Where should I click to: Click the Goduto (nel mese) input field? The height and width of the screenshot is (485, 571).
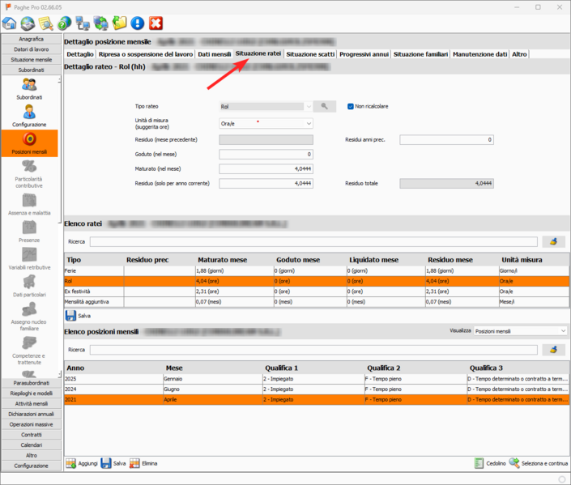(266, 154)
